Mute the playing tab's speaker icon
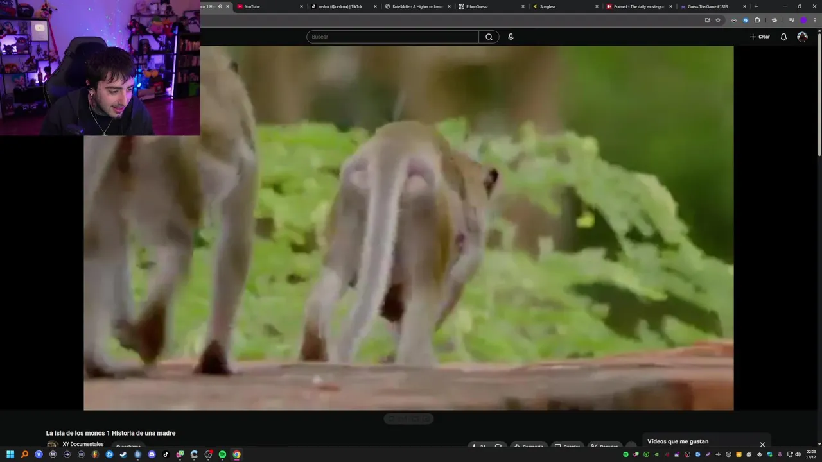Viewport: 822px width, 462px height. coord(220,6)
